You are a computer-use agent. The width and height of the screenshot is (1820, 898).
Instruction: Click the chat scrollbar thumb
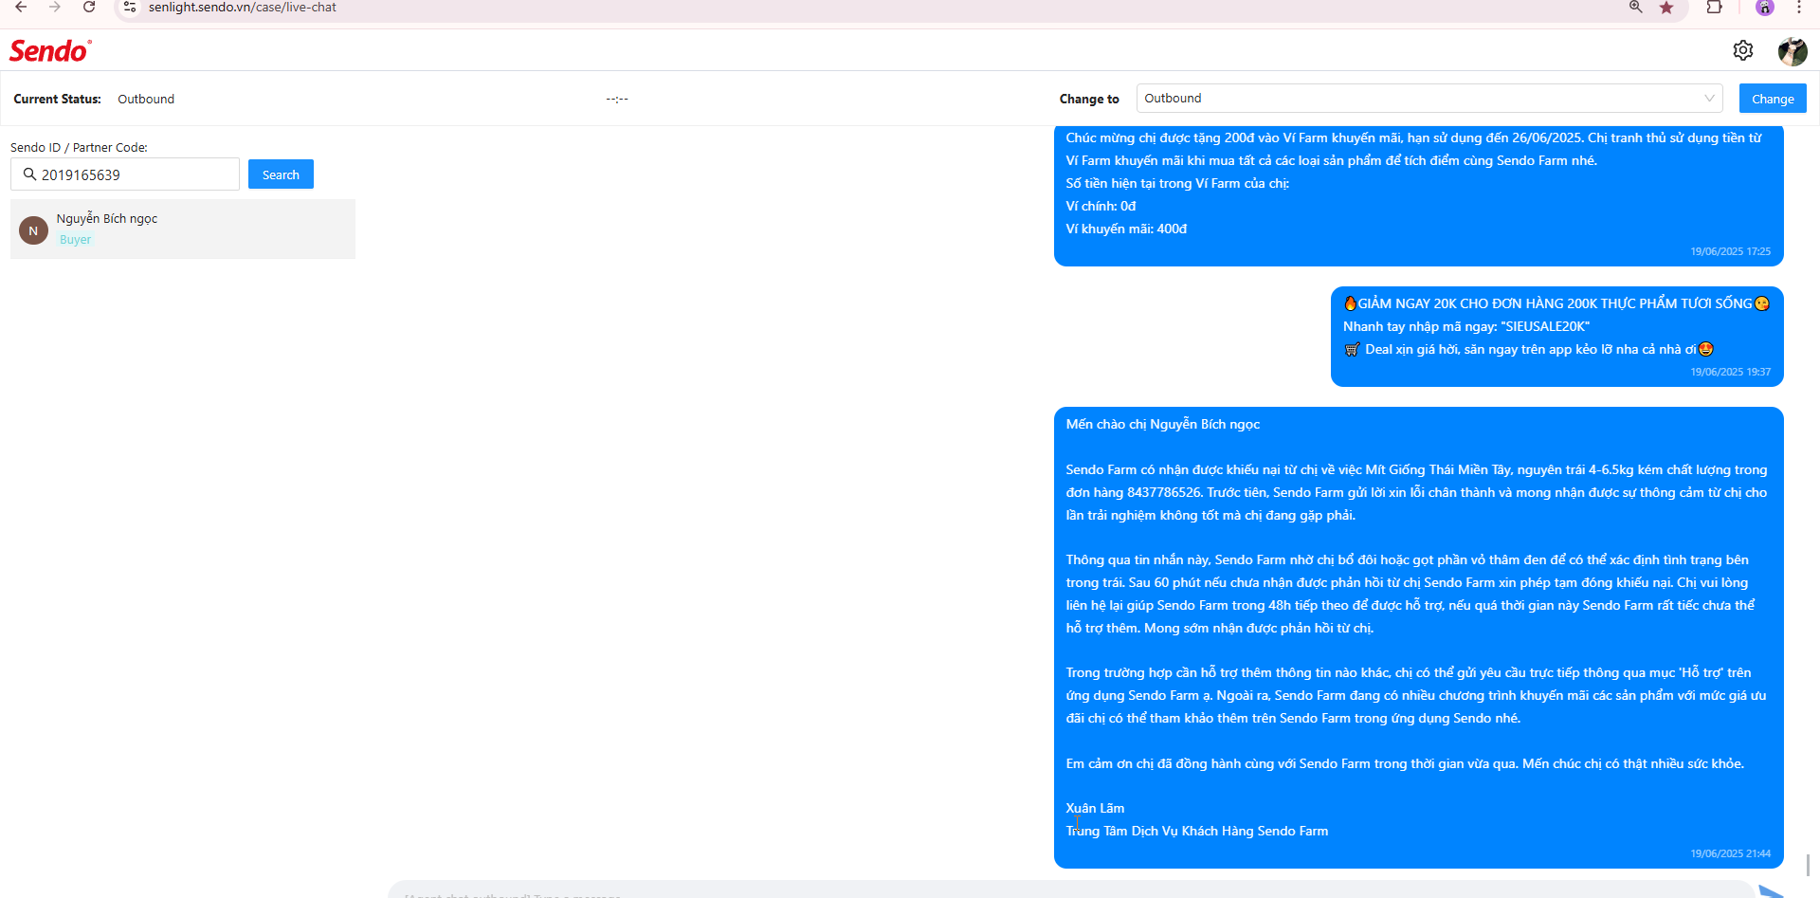[1808, 865]
